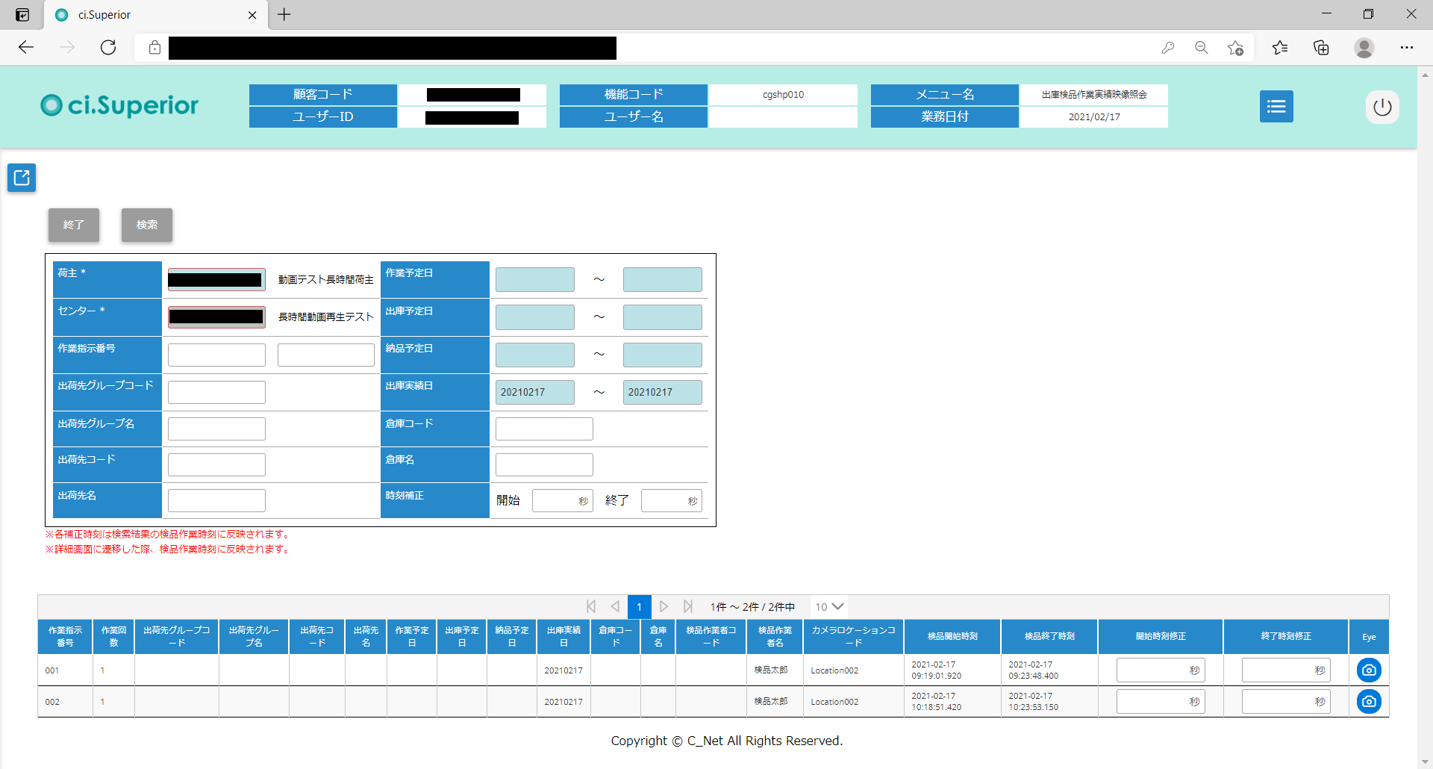Open browser collections icon
Viewport: 1433px width, 769px height.
tap(1321, 48)
